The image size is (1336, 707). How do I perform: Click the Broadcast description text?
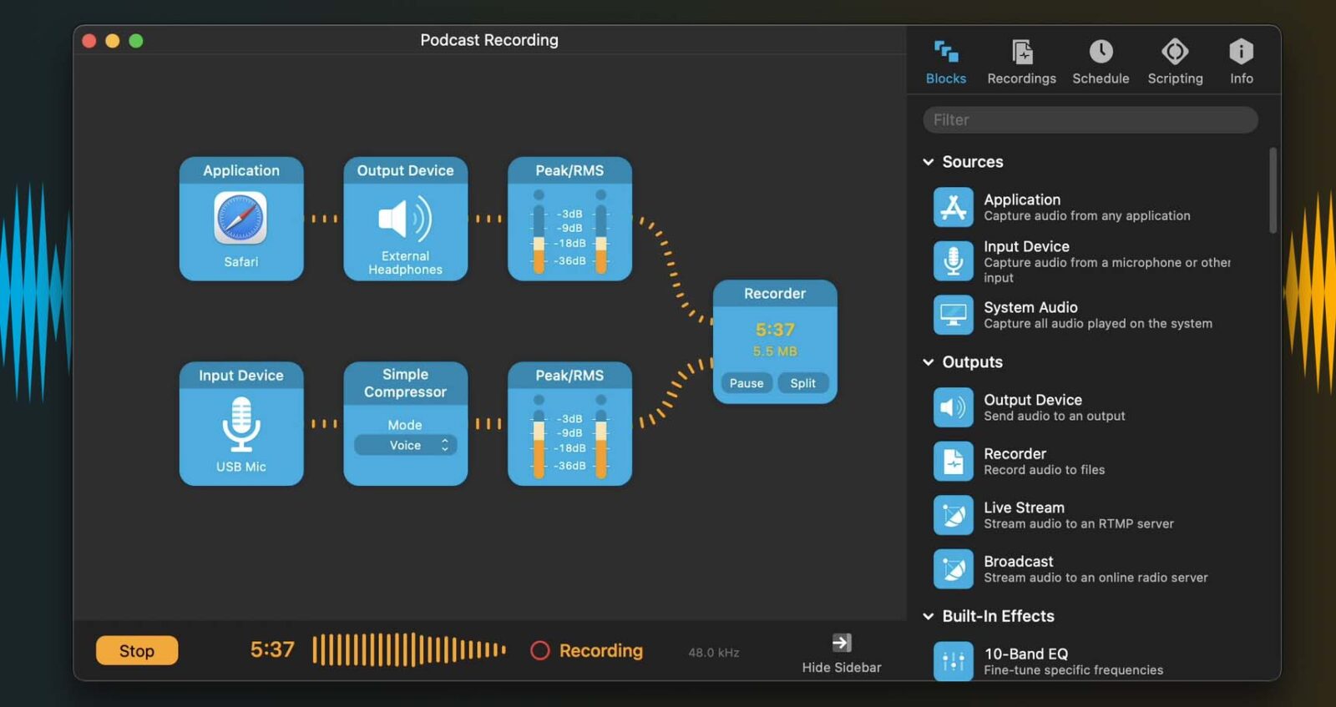pos(1096,578)
